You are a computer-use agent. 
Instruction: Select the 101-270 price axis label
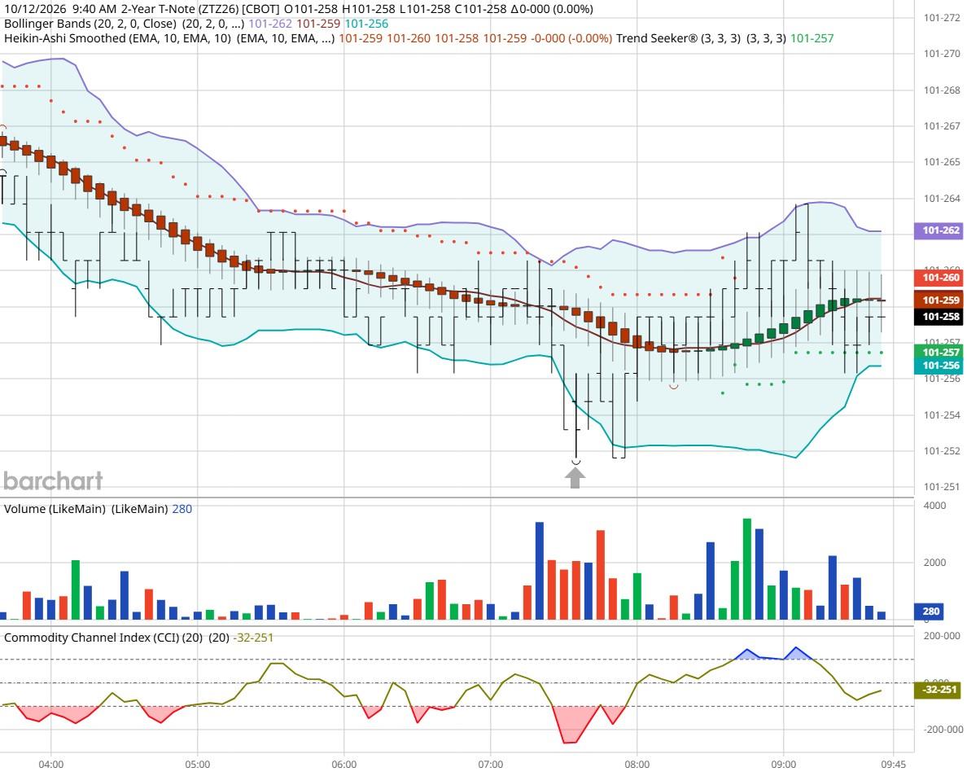(942, 54)
